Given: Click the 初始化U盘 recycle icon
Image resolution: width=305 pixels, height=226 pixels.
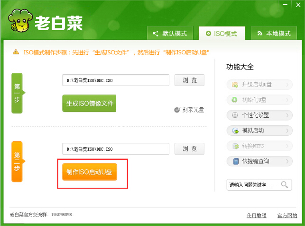Looking at the screenshot, I should coord(234,100).
